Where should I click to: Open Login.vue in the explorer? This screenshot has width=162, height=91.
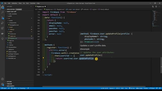19,36
